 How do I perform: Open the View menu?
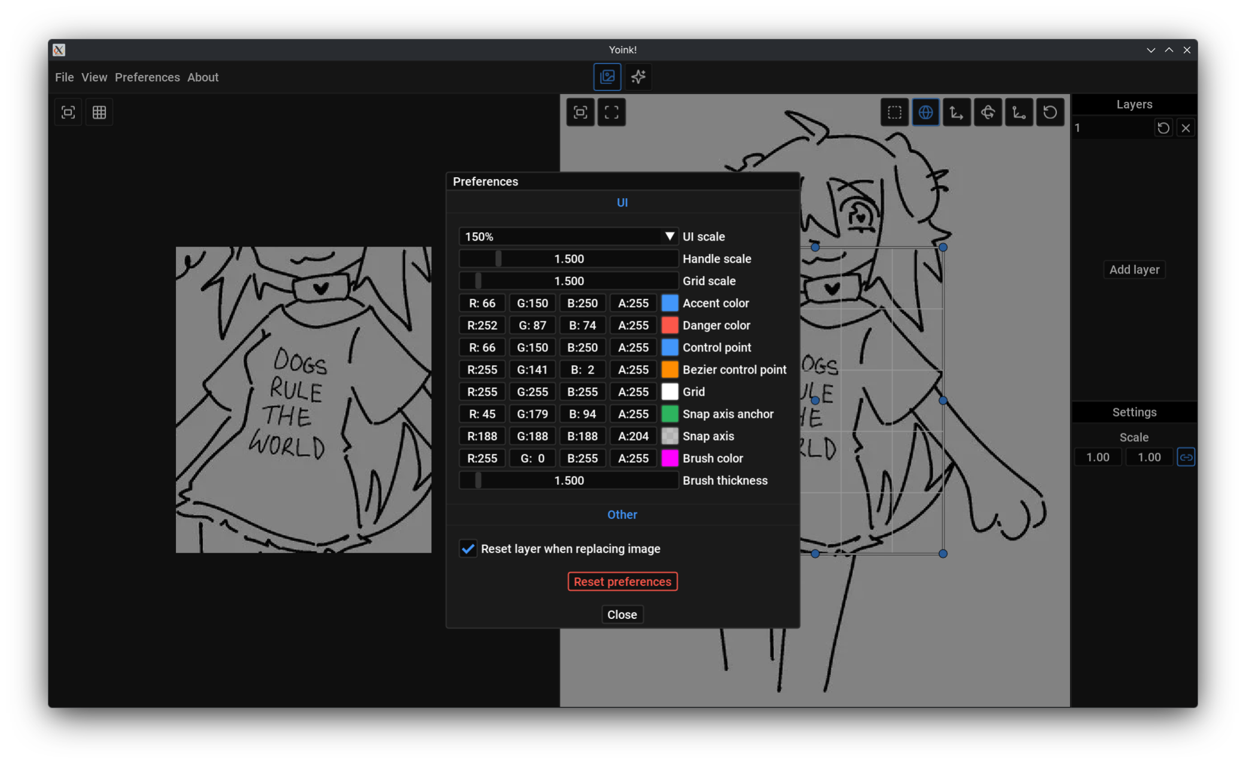pyautogui.click(x=94, y=77)
